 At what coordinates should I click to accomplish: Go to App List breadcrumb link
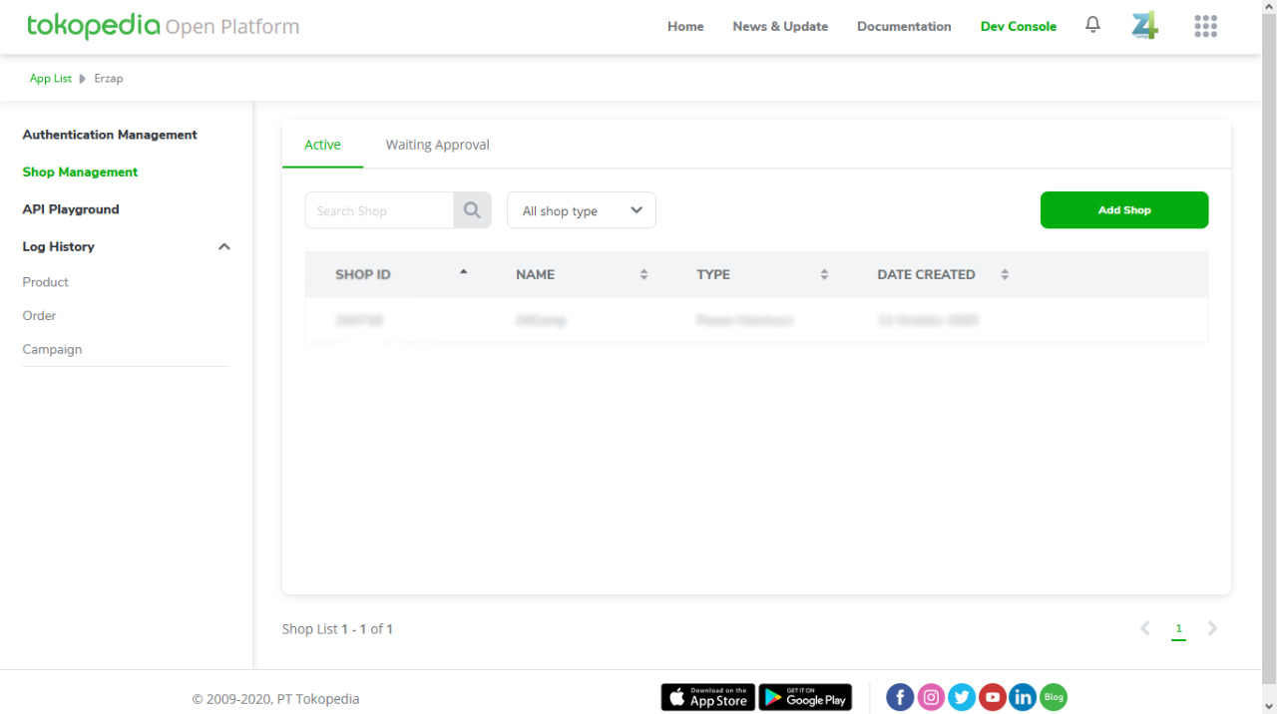click(x=50, y=79)
